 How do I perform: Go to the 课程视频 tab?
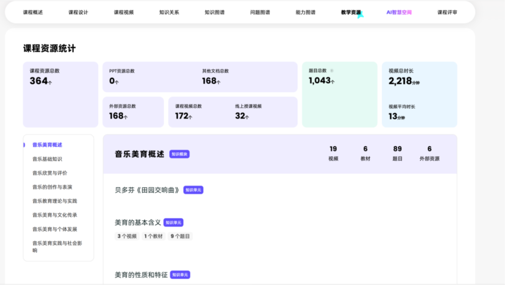click(123, 13)
